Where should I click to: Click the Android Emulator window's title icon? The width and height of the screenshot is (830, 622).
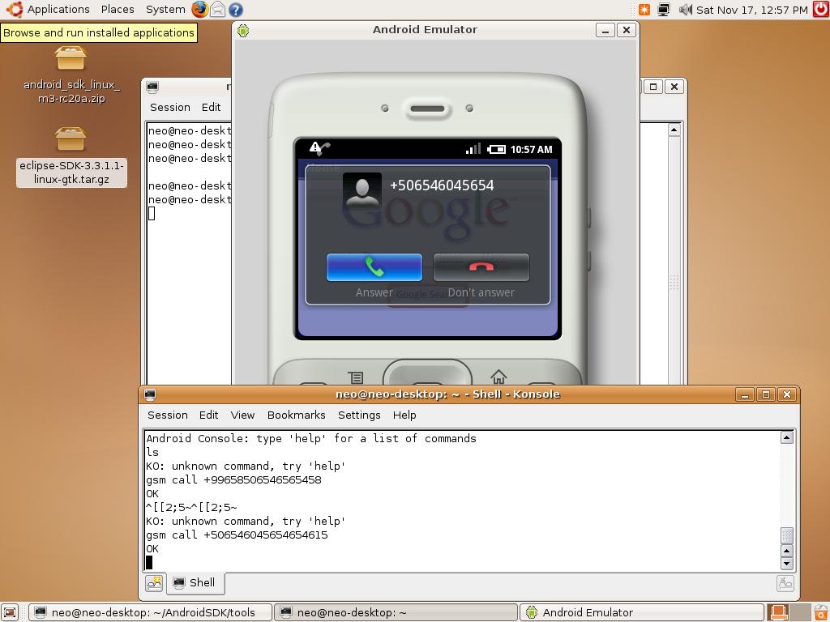pyautogui.click(x=243, y=31)
